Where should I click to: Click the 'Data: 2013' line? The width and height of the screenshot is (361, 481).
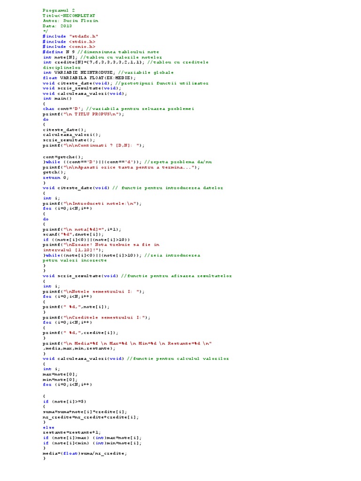(x=57, y=26)
